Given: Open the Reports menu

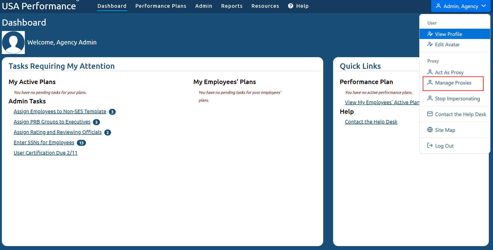Looking at the screenshot, I should pos(232,6).
